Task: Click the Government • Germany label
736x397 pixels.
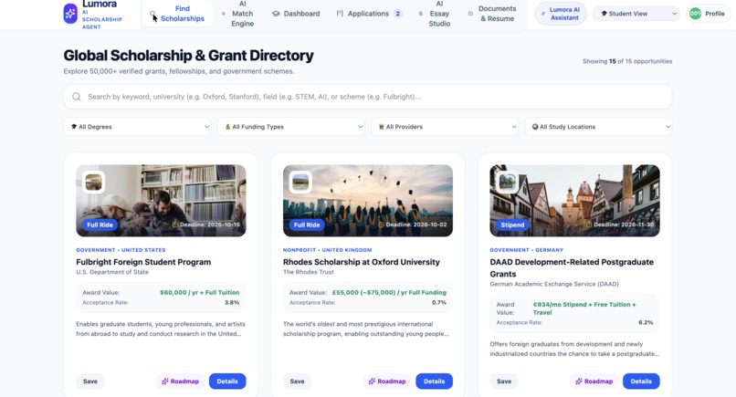Action: point(527,250)
